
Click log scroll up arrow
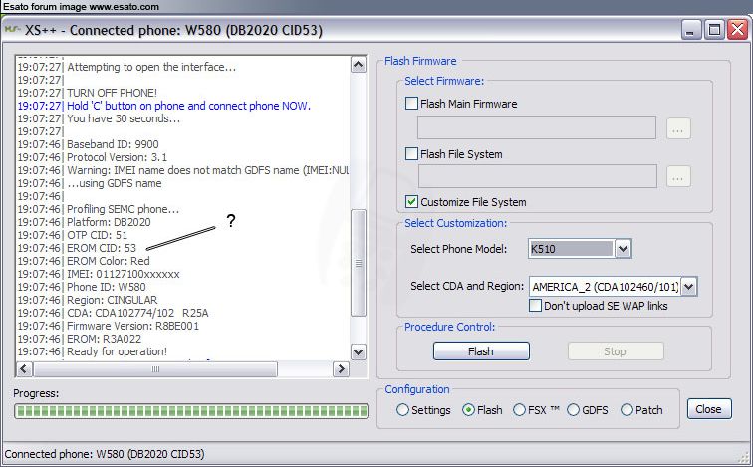point(359,65)
